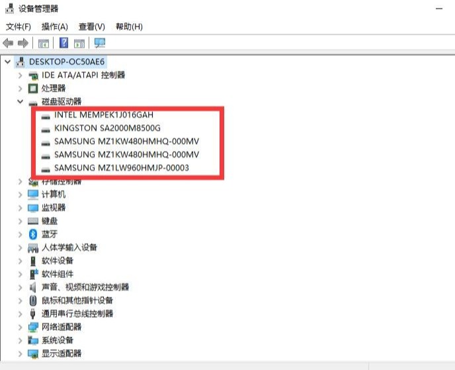Select INTEL MEMPEK1J016GAH drive
The width and height of the screenshot is (455, 370).
[x=104, y=115]
